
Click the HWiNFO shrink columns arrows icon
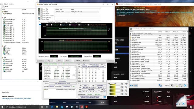pyautogui.click(x=136, y=85)
